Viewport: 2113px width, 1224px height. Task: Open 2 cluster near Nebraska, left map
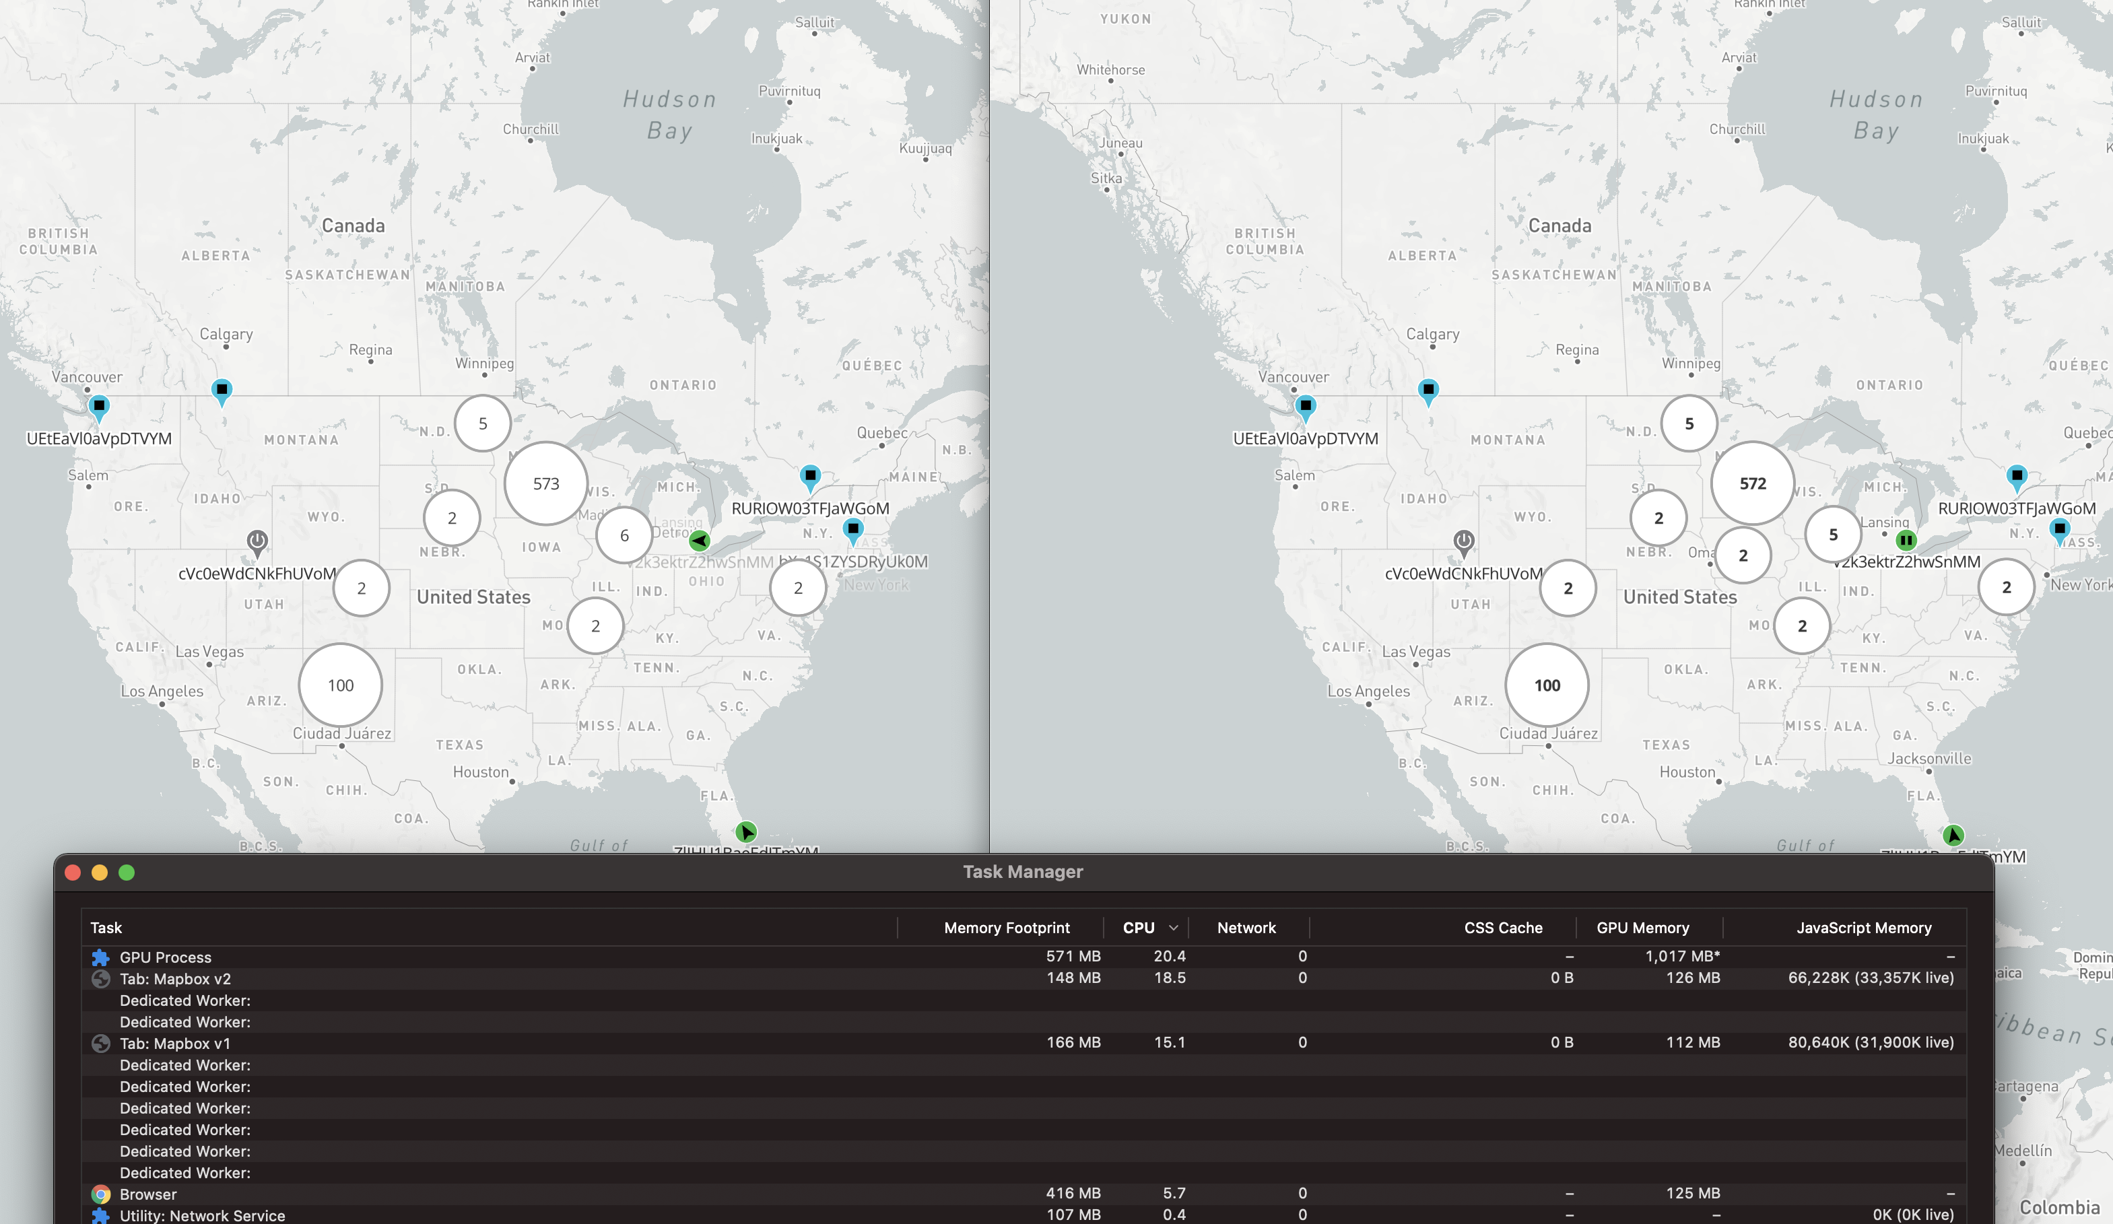coord(452,518)
